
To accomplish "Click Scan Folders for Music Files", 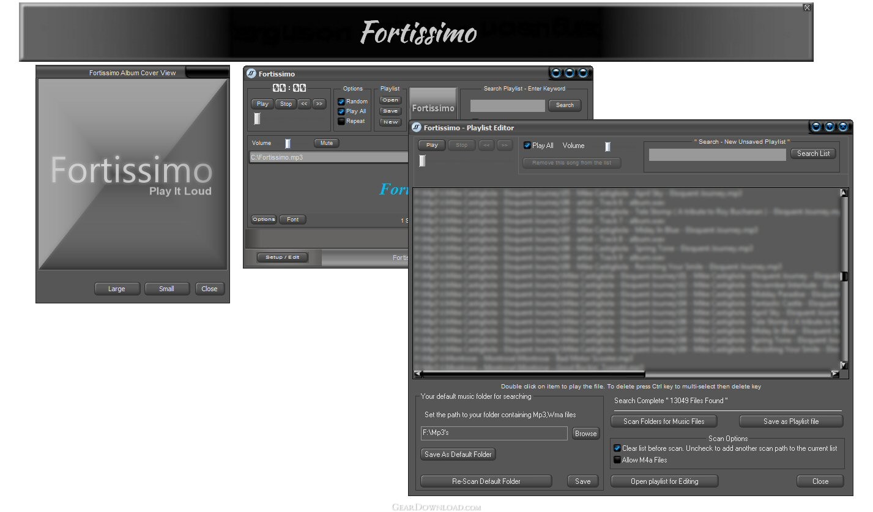I will (664, 421).
